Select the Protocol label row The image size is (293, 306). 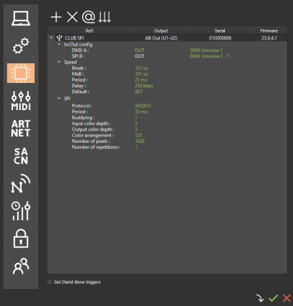(x=82, y=105)
